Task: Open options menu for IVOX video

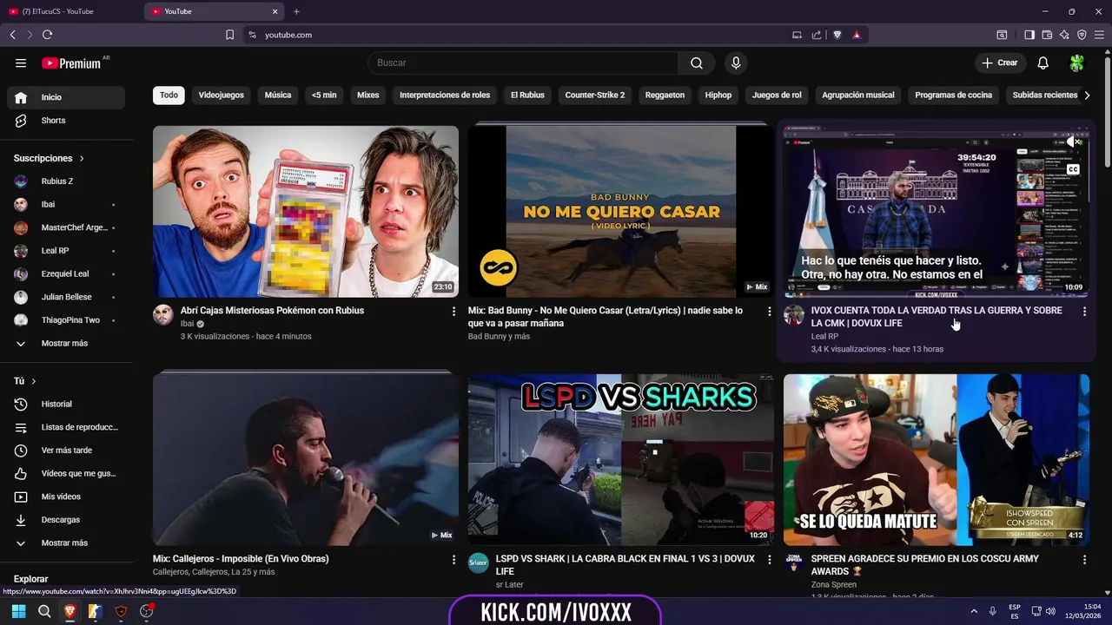Action: click(x=1084, y=311)
